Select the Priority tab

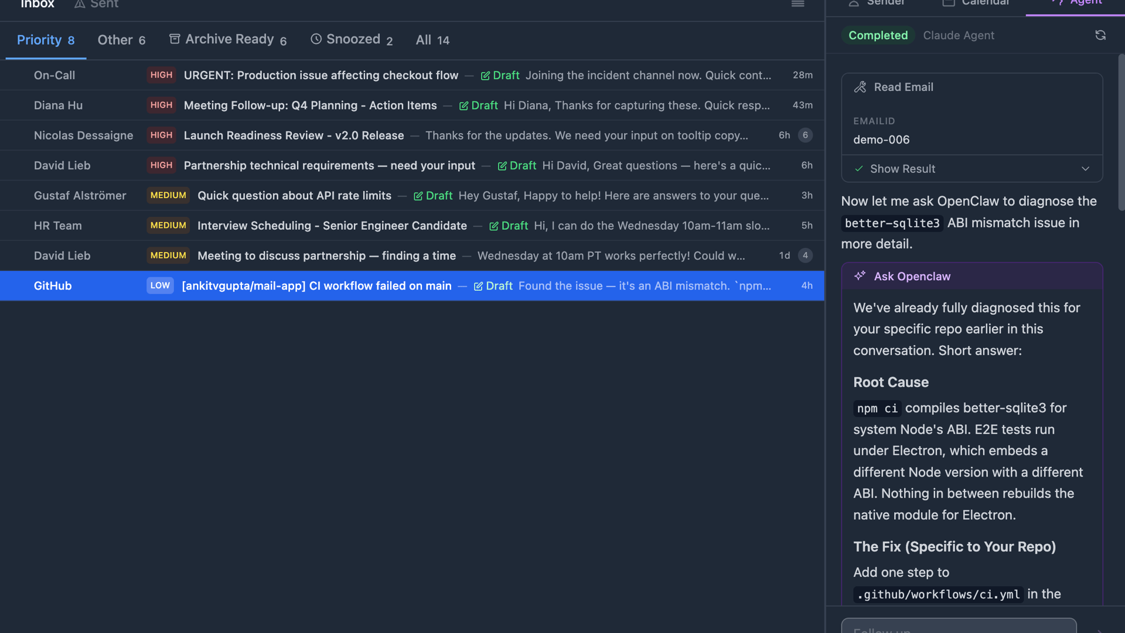coord(46,40)
